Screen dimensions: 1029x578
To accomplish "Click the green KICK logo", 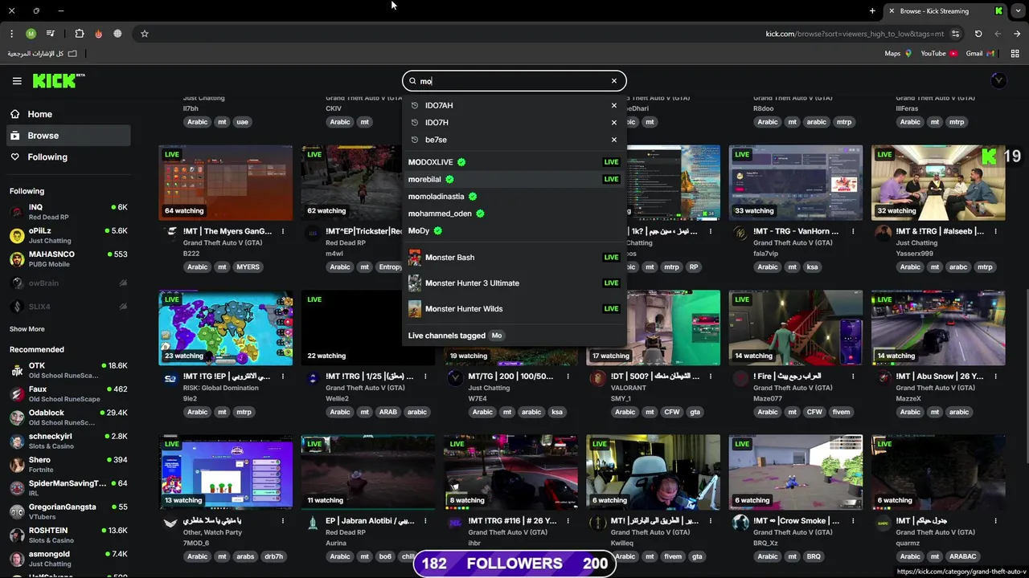I will 59,80.
